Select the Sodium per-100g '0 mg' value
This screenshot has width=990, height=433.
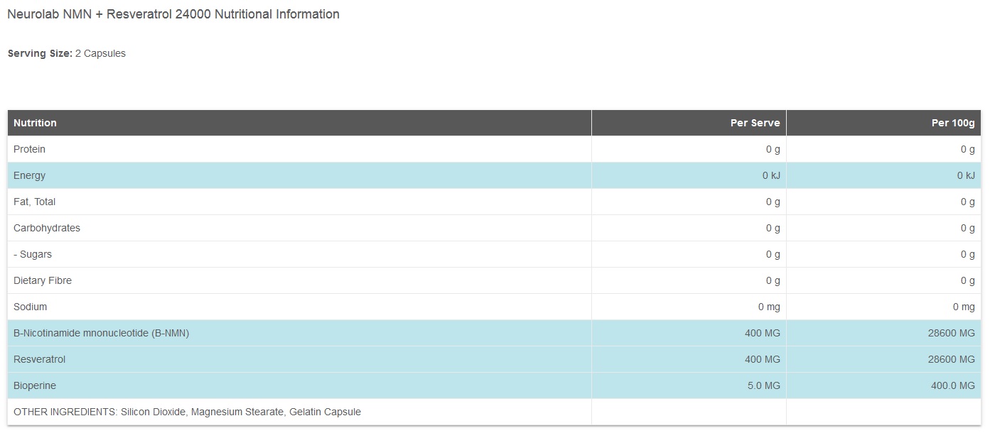point(964,307)
